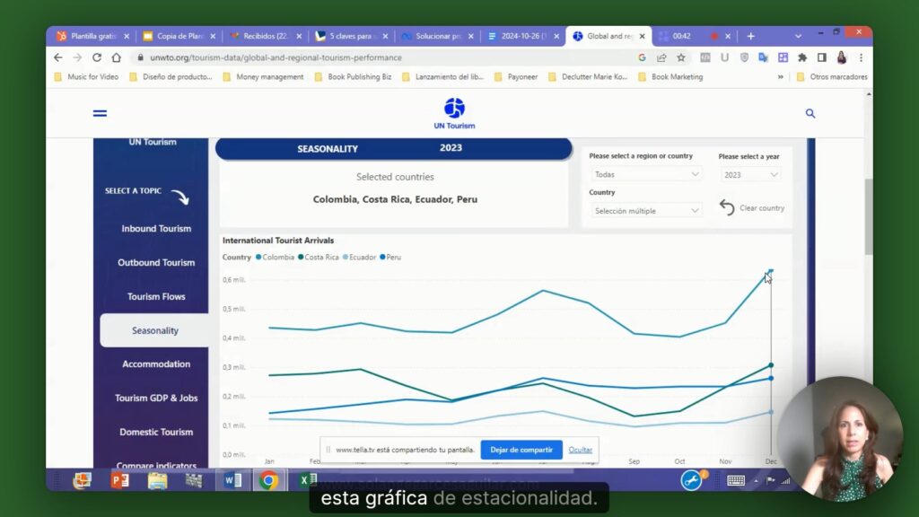Click the Chrome profile avatar icon
The width and height of the screenshot is (919, 517).
click(841, 56)
